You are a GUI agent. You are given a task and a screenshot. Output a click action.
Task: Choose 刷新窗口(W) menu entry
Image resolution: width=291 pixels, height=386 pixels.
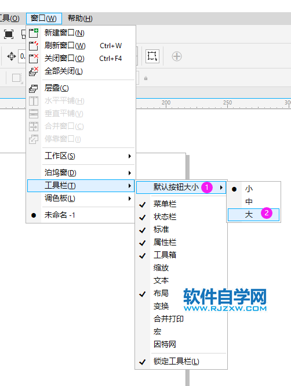pyautogui.click(x=81, y=46)
